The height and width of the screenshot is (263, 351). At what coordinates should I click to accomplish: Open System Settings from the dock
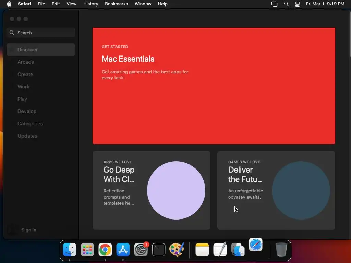click(141, 250)
